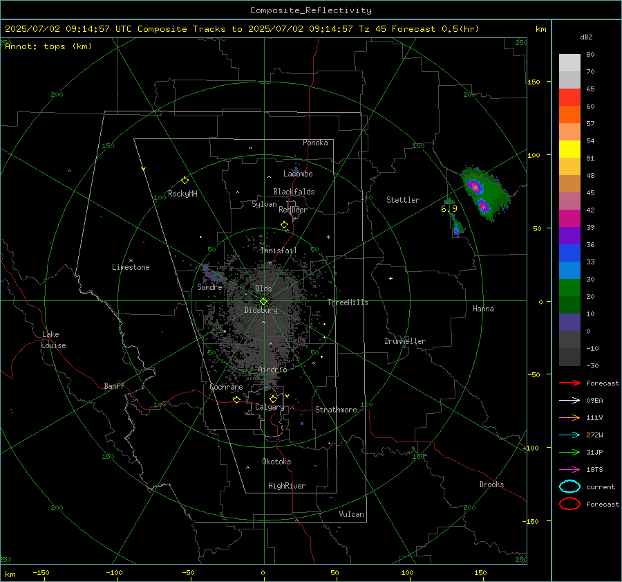Select the green 31JP track arrow

(569, 452)
